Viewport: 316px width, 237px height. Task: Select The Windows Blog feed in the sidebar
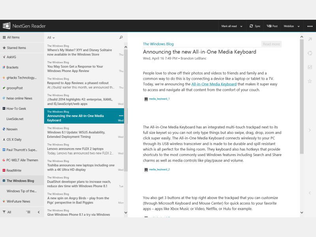(22, 181)
